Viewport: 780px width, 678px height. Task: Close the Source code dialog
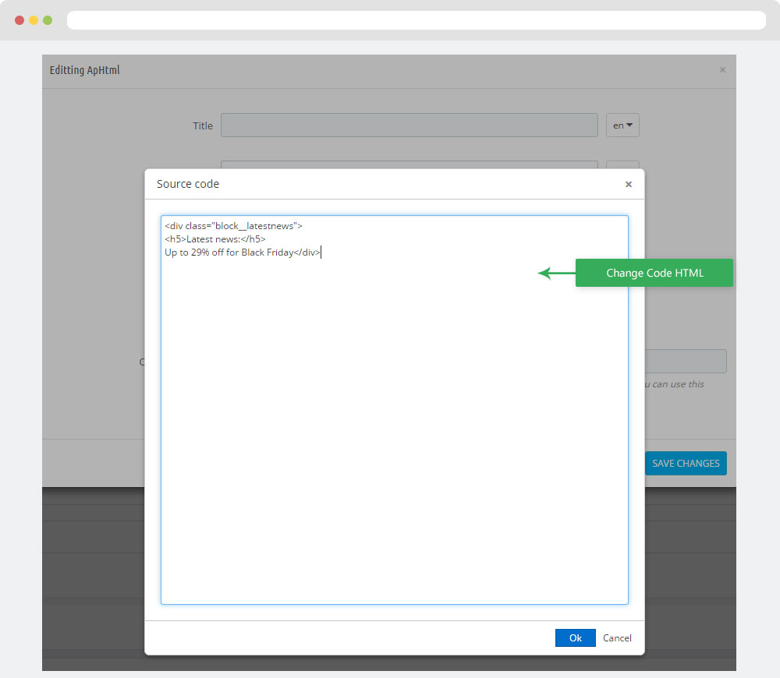(629, 185)
